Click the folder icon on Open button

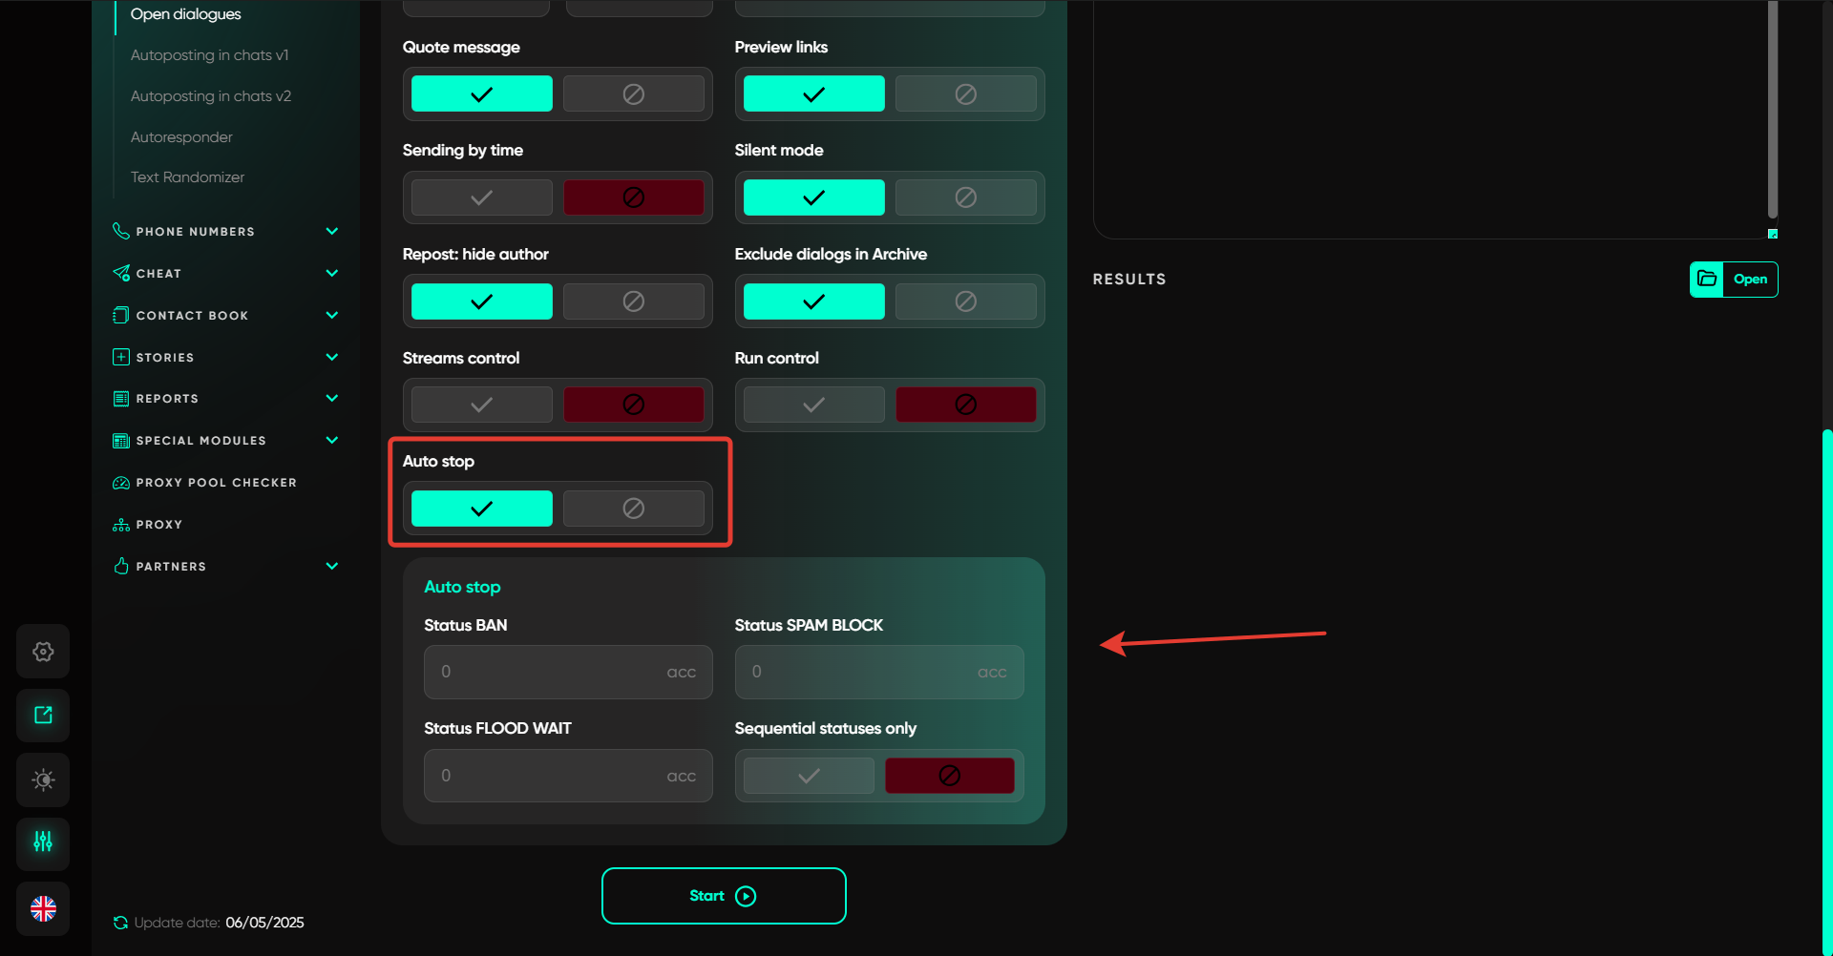tap(1707, 280)
